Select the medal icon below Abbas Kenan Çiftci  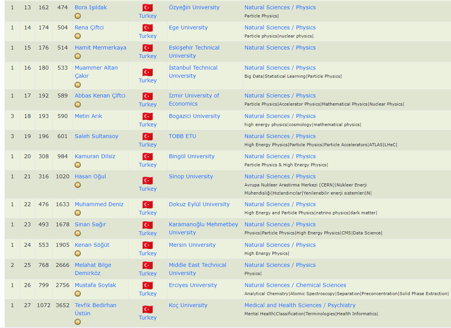tap(78, 104)
